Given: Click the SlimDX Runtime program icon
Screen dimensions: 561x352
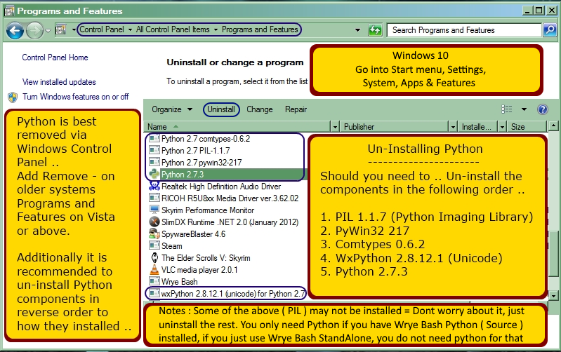Looking at the screenshot, I should pyautogui.click(x=154, y=222).
